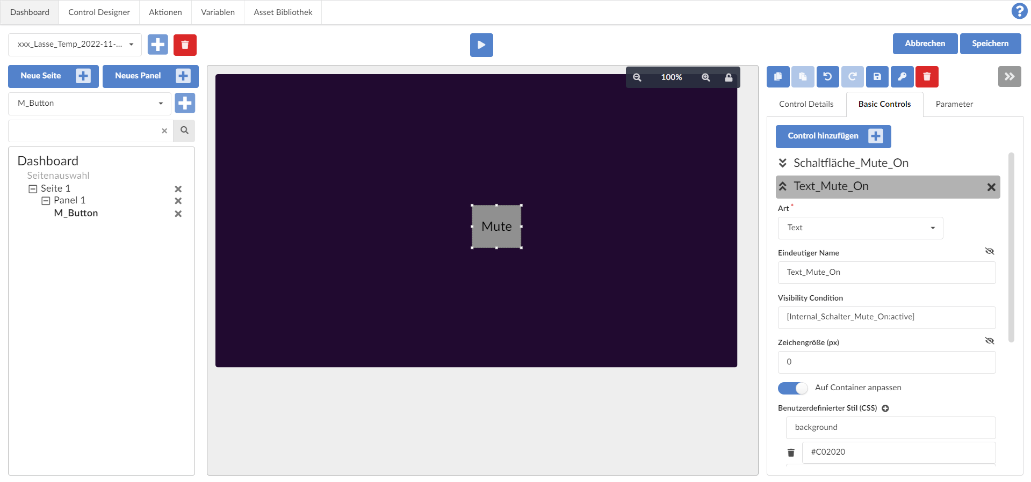Start the dashboard preview play button
1031x482 pixels.
coord(481,45)
